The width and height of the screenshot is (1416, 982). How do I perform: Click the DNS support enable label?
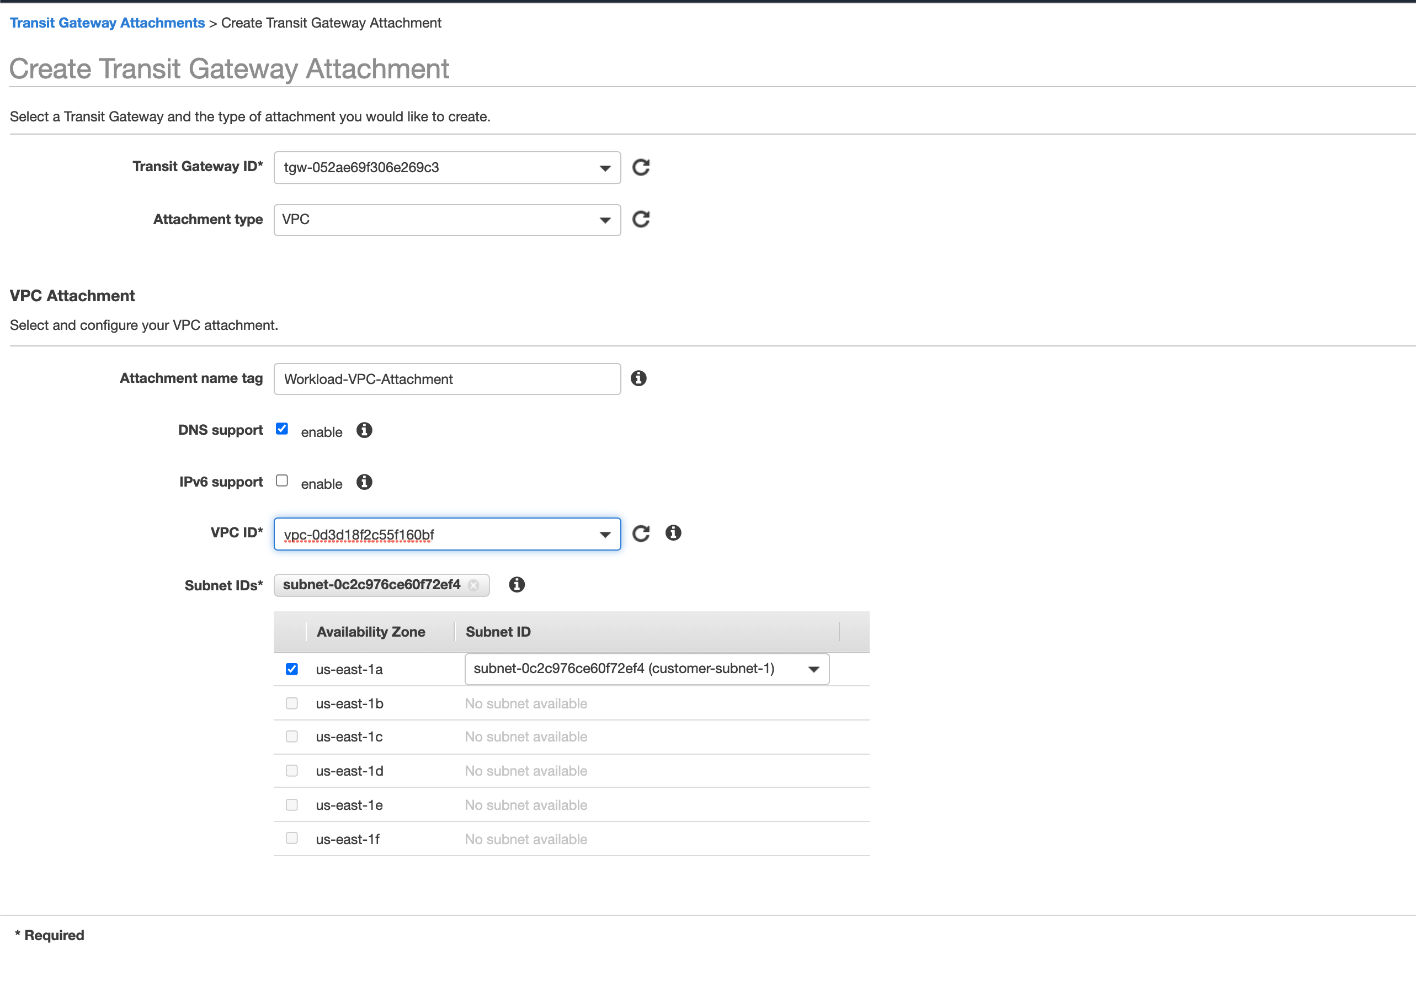[321, 433]
